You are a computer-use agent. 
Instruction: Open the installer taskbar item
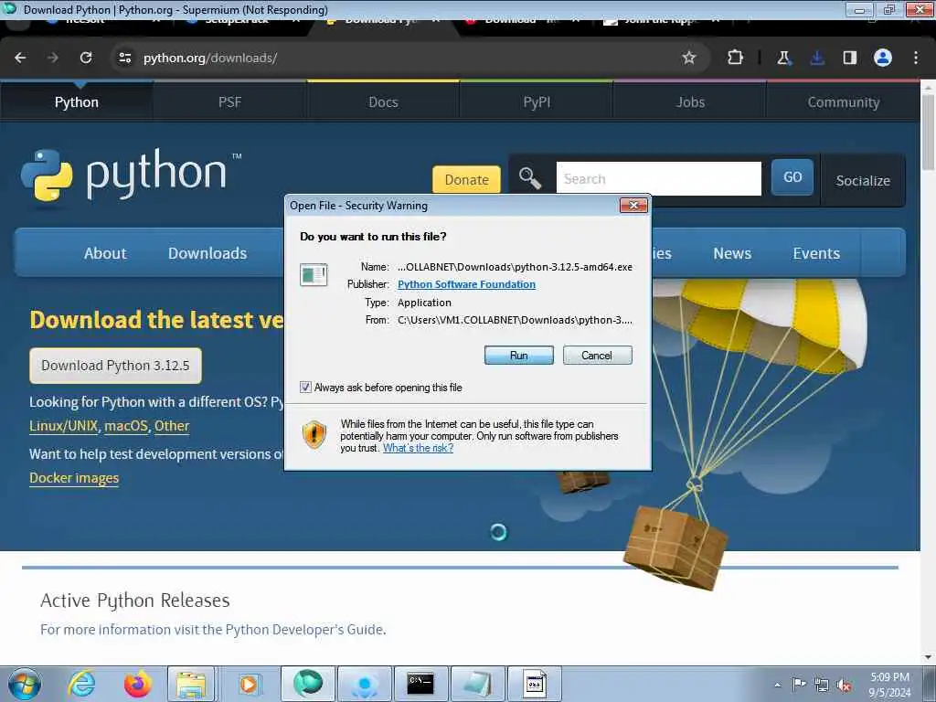535,684
